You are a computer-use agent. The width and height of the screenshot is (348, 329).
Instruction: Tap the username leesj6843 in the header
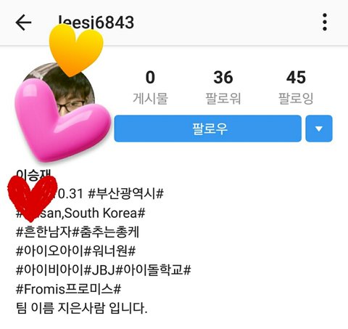(x=96, y=23)
